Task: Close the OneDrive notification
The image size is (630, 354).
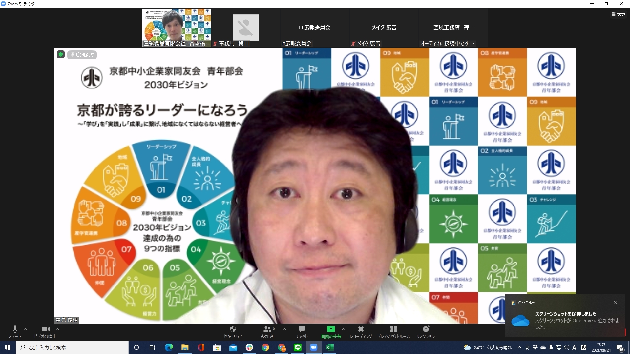Action: point(616,303)
